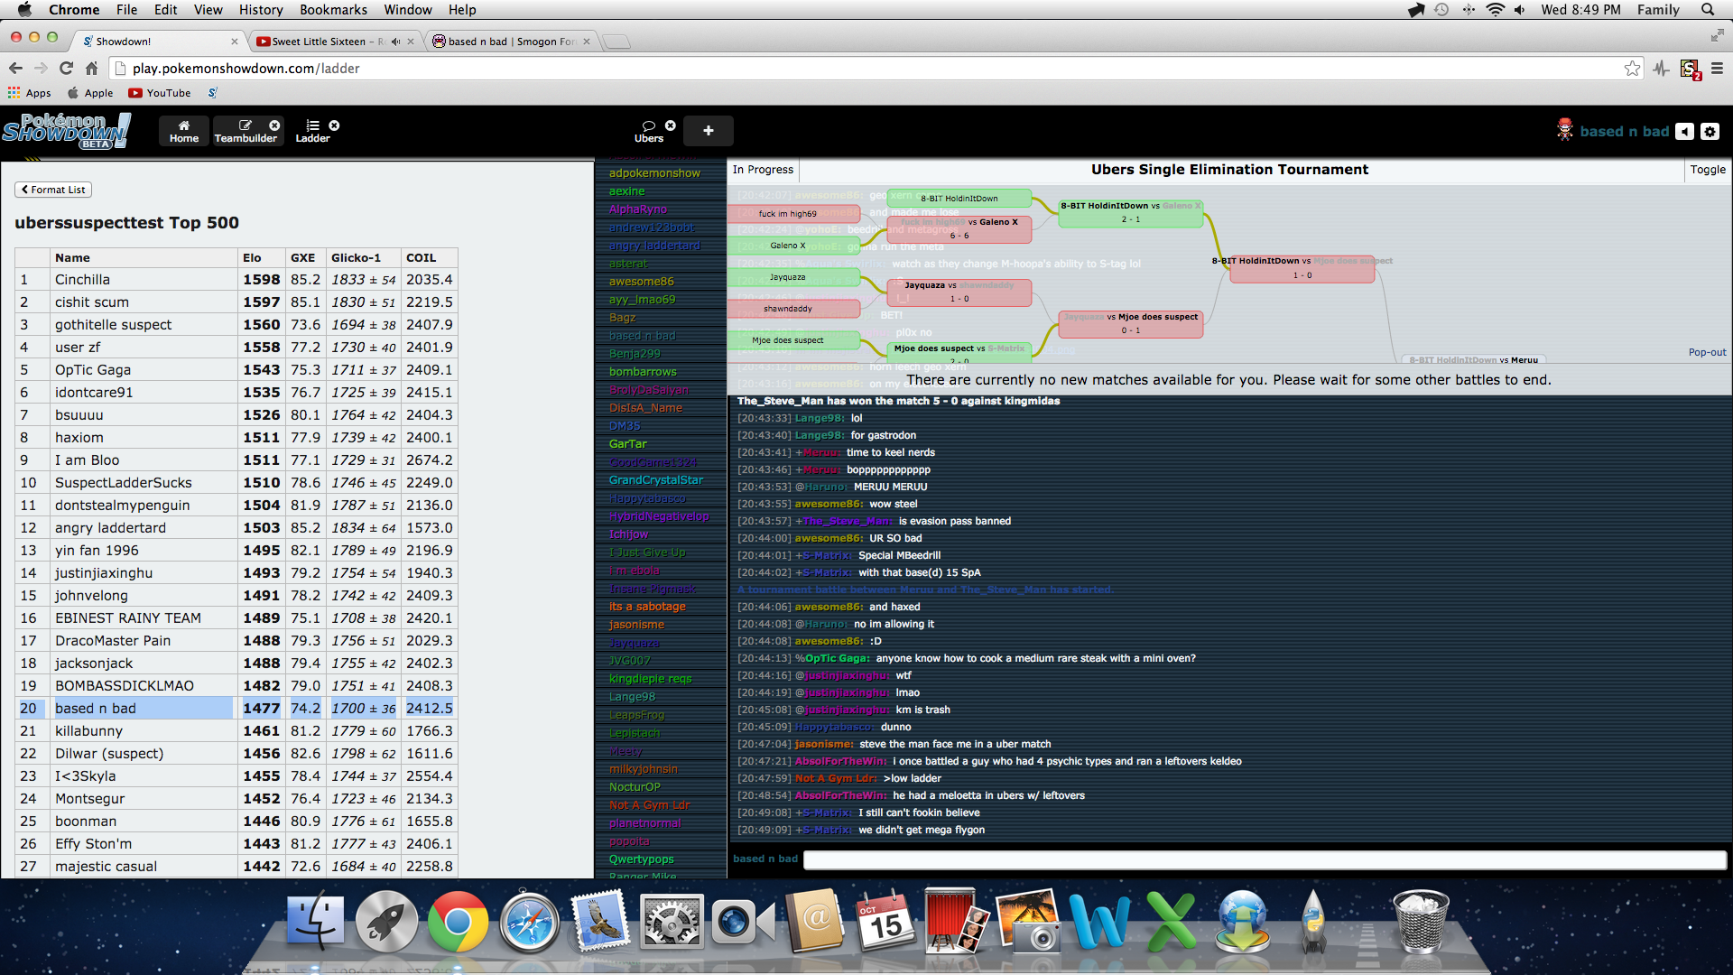This screenshot has height=975, width=1733.
Task: Open the Bookmarks menu
Action: pos(333,10)
